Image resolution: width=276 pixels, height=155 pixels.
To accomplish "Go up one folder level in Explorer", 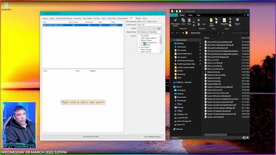I will 183,33.
